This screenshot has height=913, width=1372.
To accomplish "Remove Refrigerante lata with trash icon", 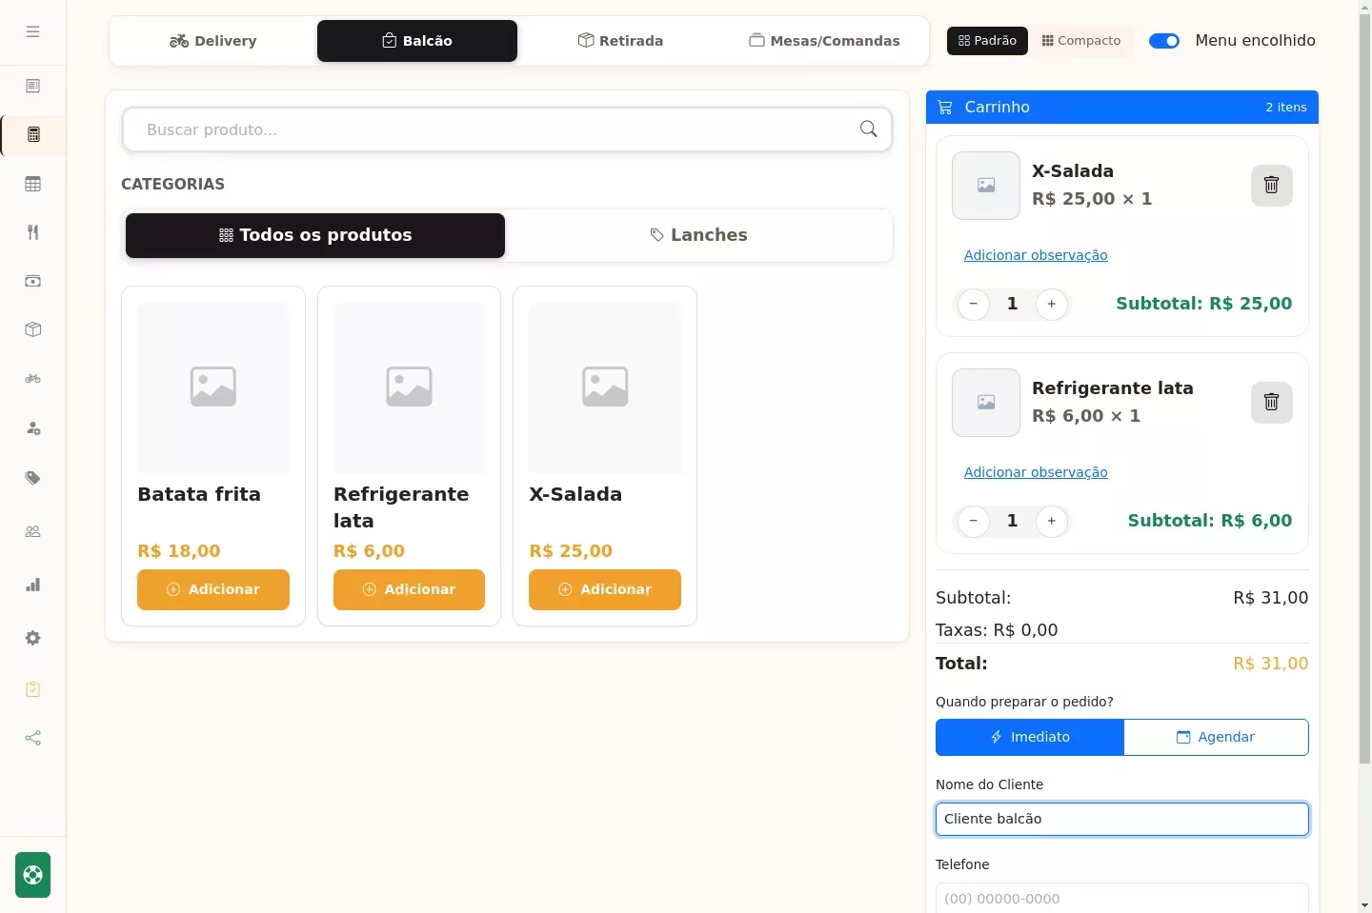I will [x=1271, y=402].
